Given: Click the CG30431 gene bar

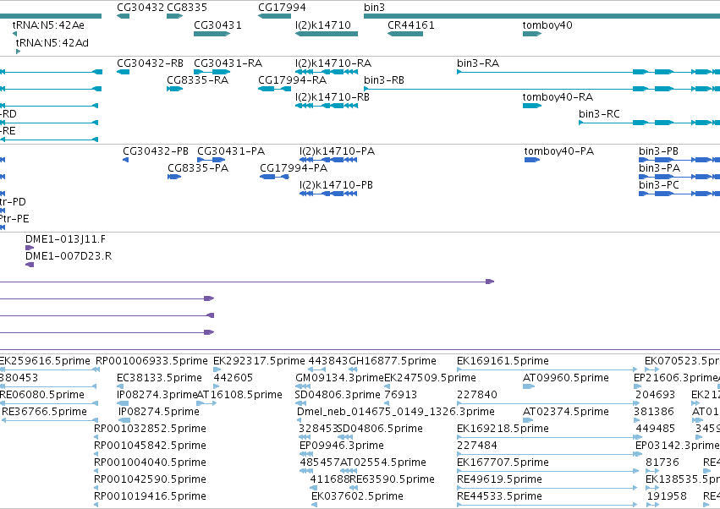Looking at the screenshot, I should coord(212,34).
